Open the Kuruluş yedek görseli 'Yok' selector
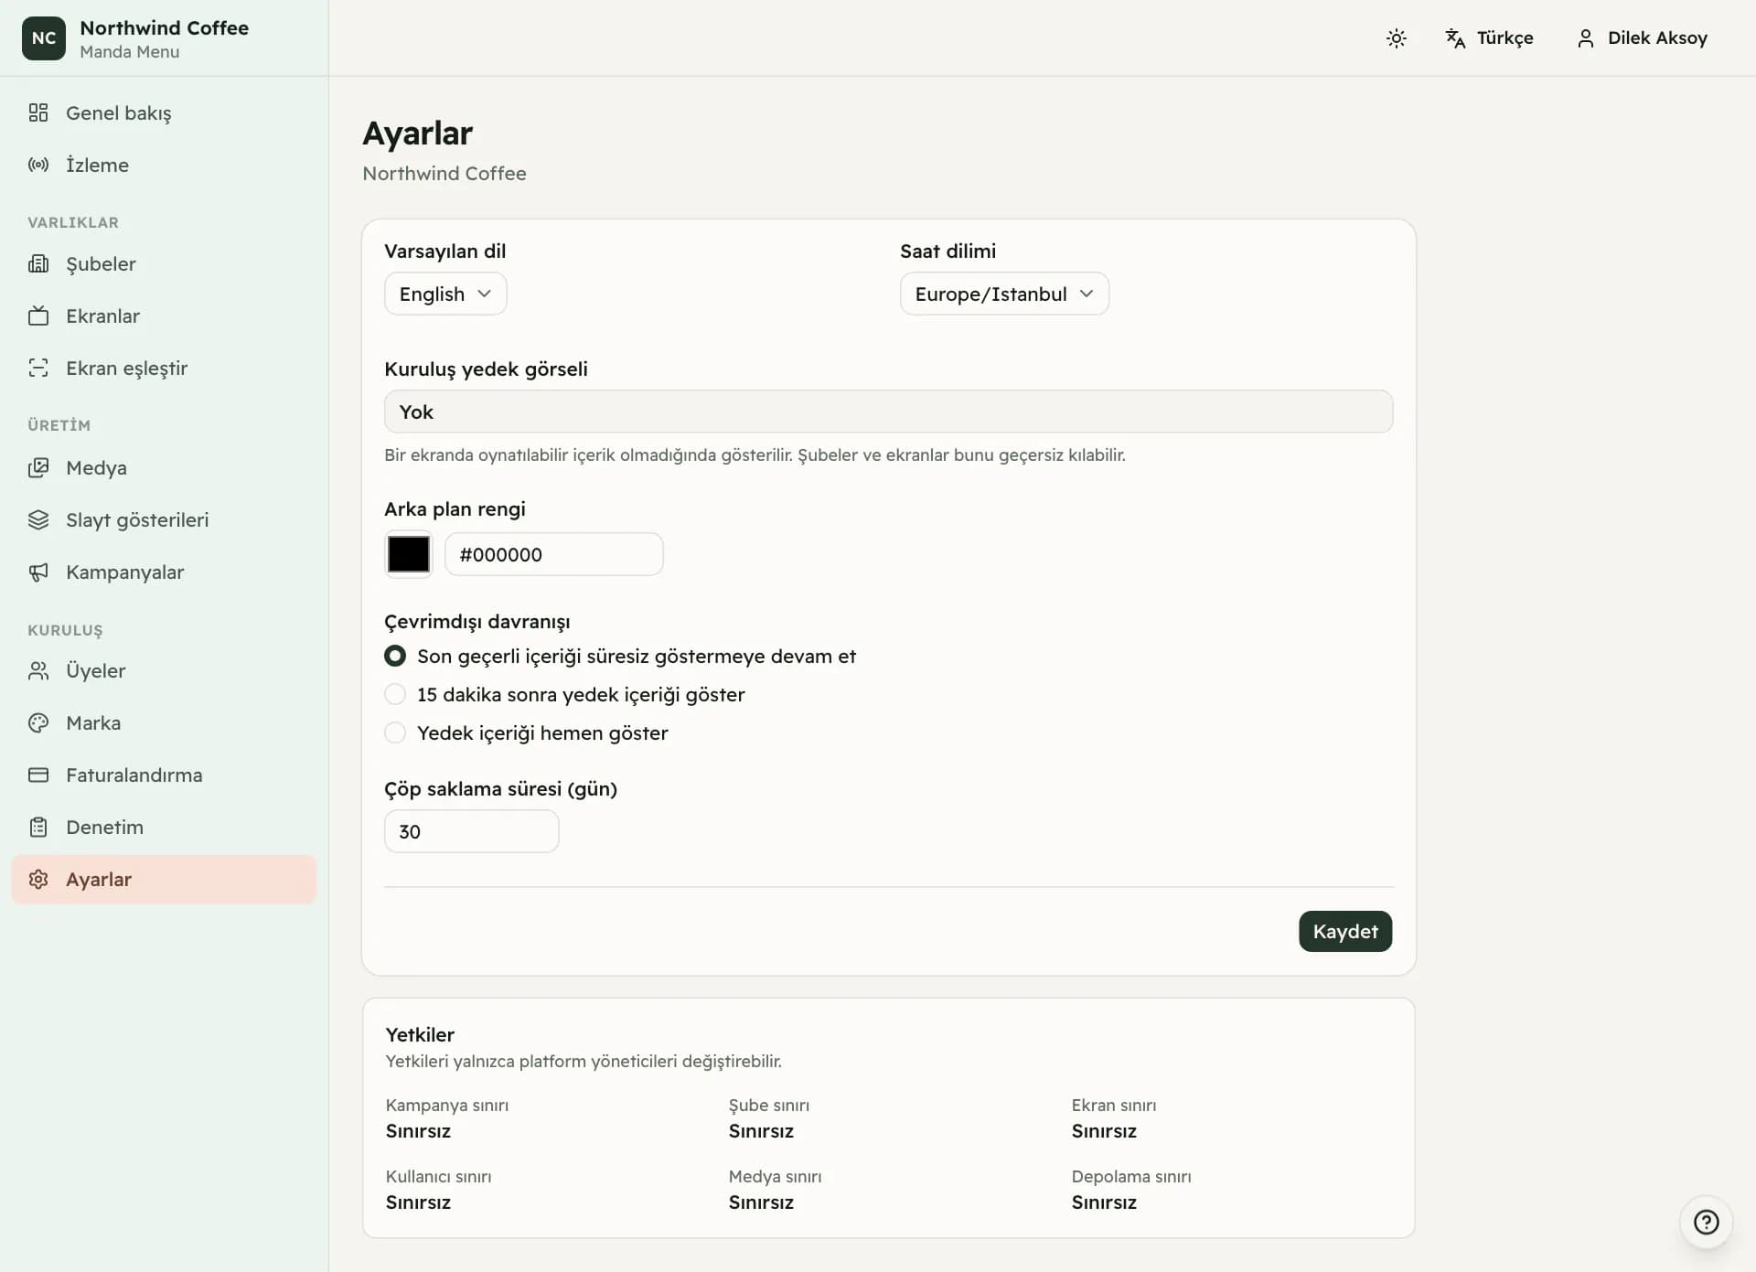Viewport: 1756px width, 1272px height. (888, 412)
